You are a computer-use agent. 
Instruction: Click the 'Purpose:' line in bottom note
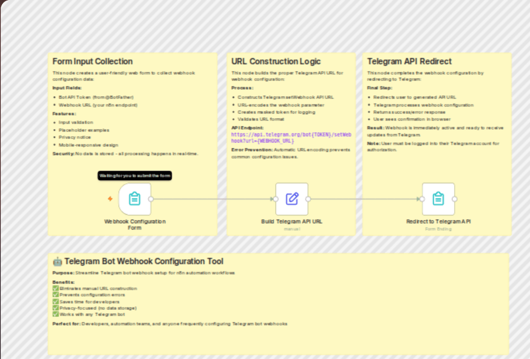coord(144,273)
